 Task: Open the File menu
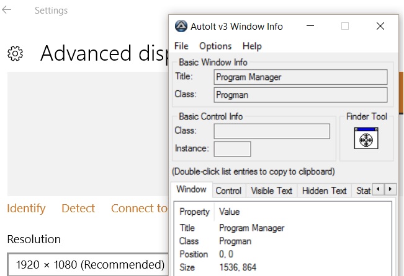point(181,46)
